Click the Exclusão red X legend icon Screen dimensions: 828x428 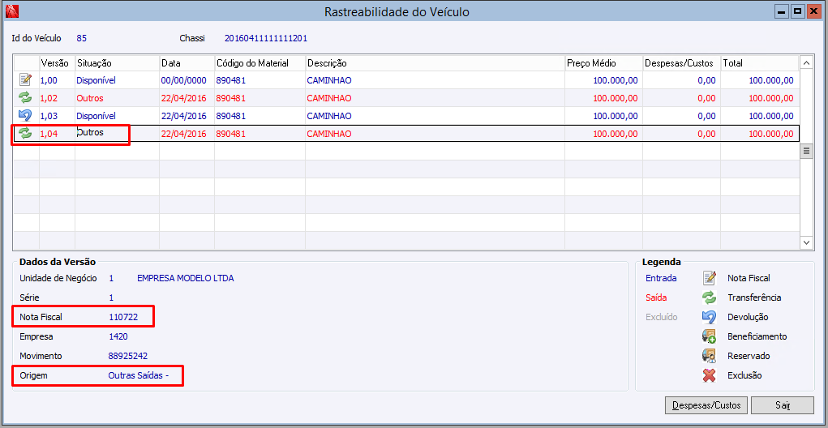pos(709,376)
